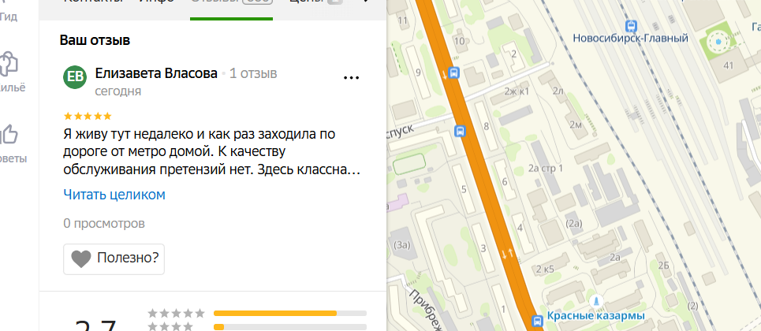Image resolution: width=761 pixels, height=331 pixels.
Task: Click the two-way arrows on the orange road
Action: coord(507,253)
